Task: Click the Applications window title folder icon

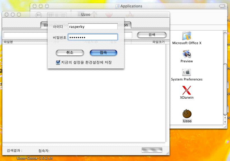Action: (x=118, y=6)
